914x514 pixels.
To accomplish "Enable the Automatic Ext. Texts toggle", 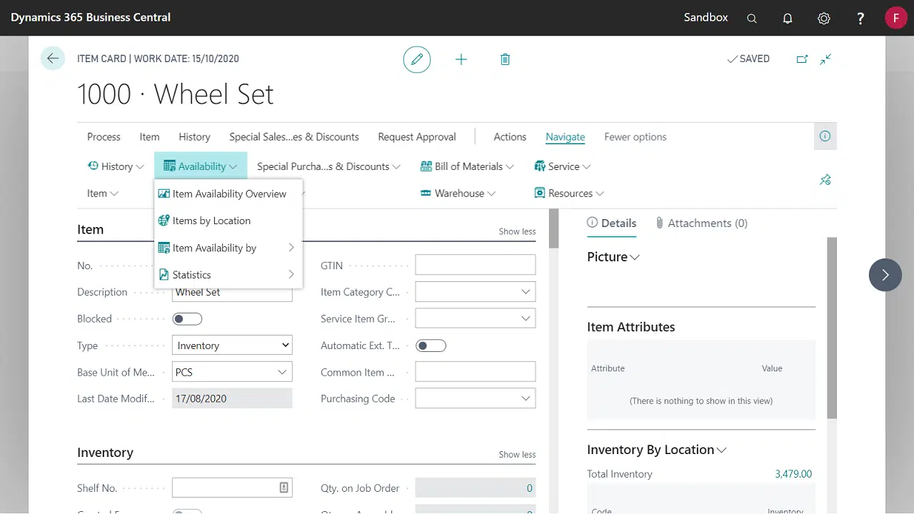I will (431, 346).
